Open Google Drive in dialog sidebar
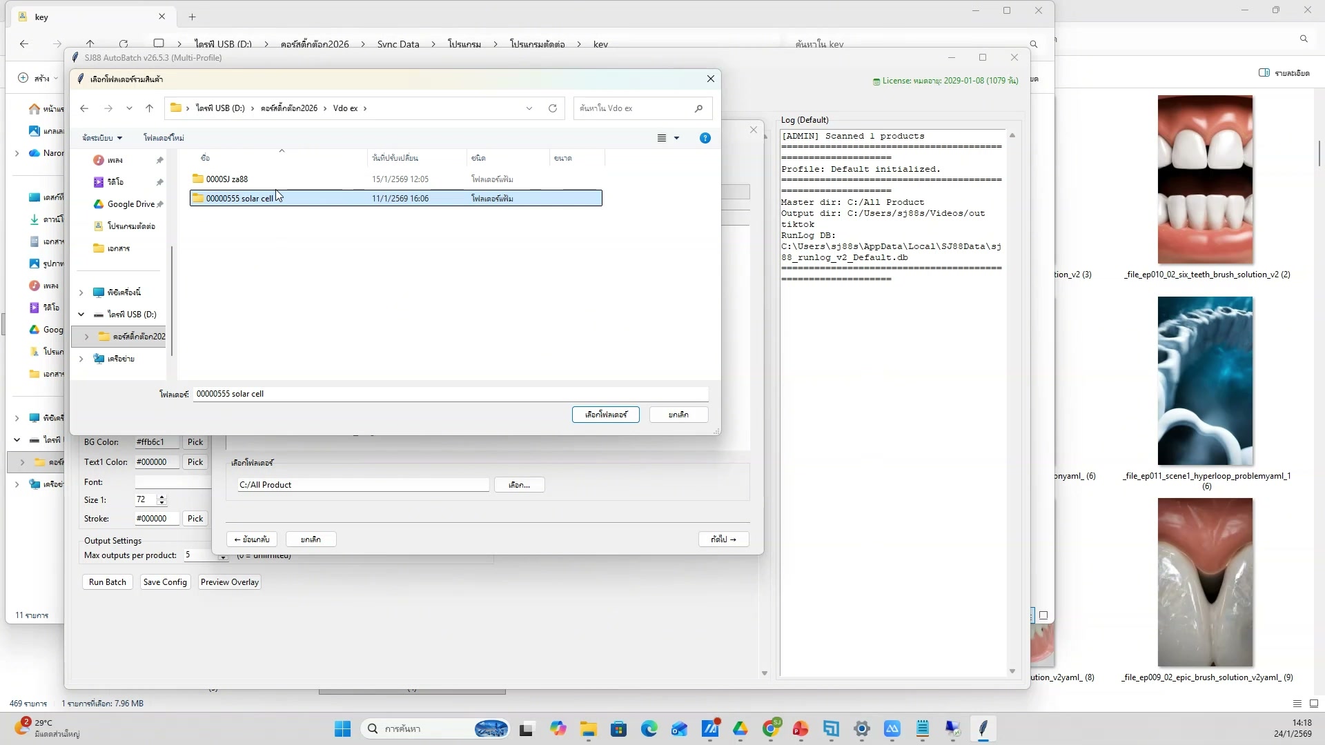The height and width of the screenshot is (745, 1325). click(130, 204)
